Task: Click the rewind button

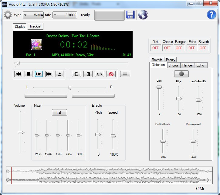Action: (x=18, y=74)
